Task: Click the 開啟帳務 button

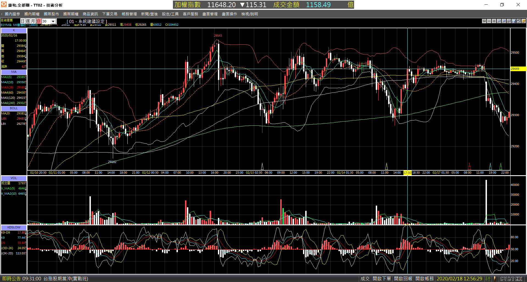Action: point(425,279)
